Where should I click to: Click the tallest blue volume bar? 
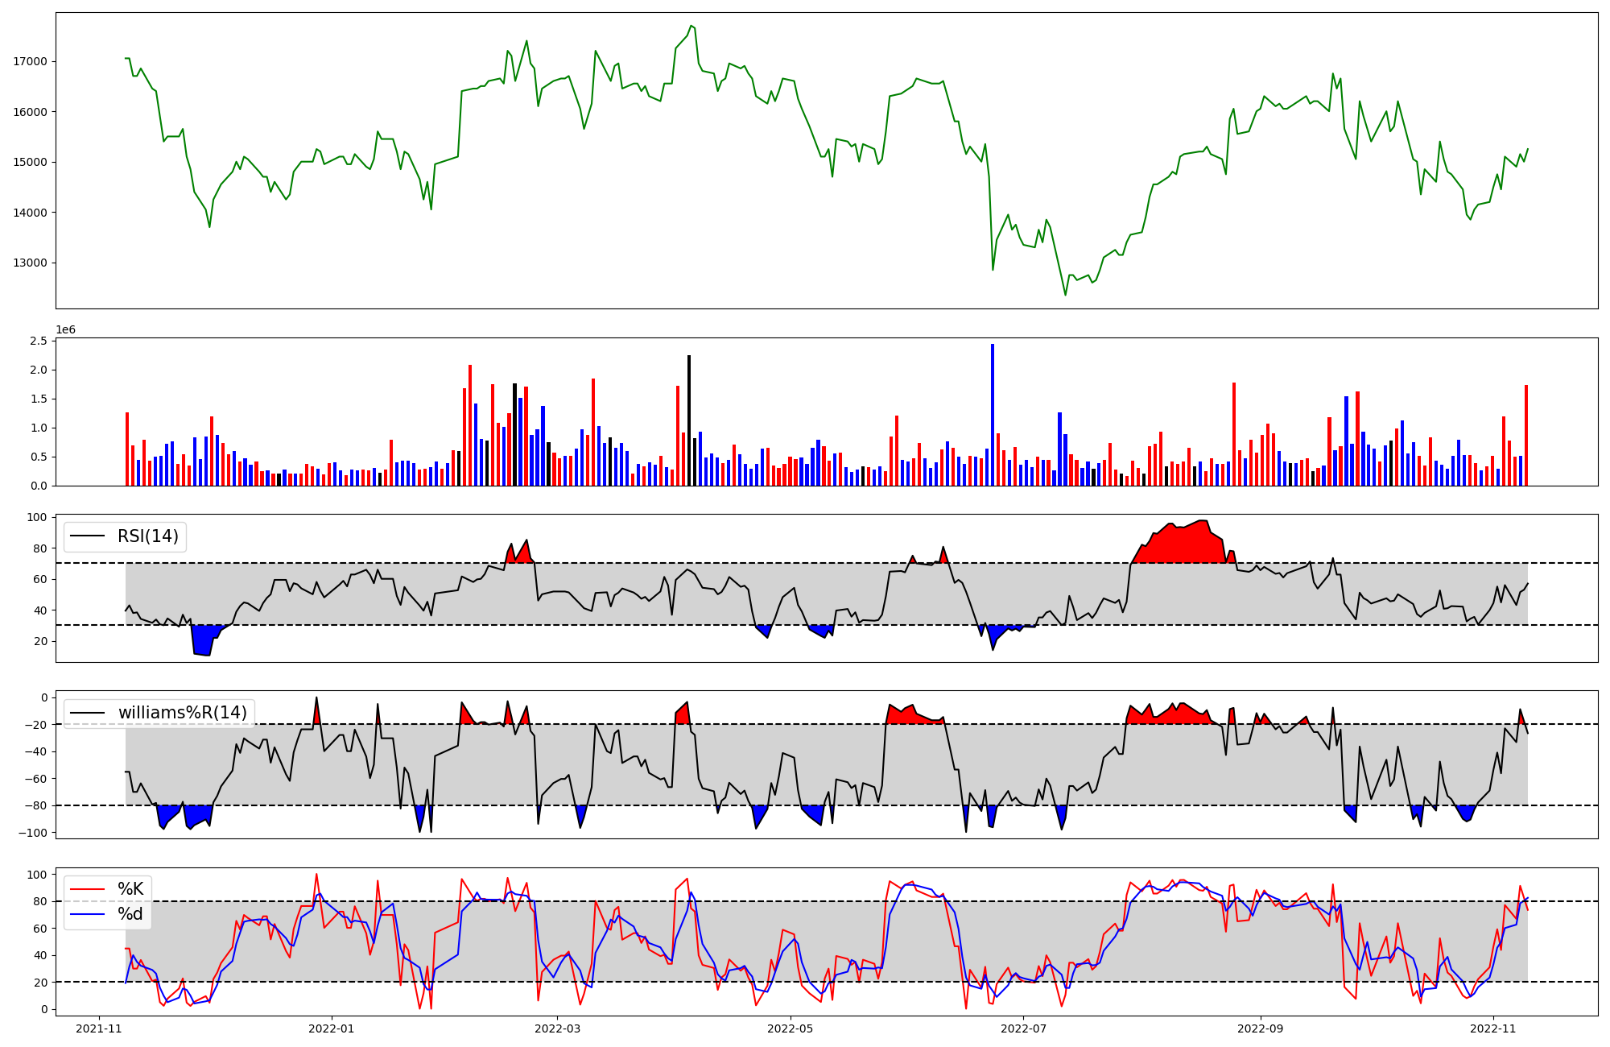tap(993, 415)
